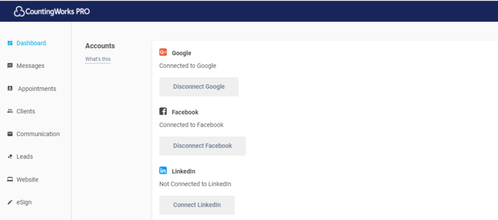This screenshot has height=220, width=498.
Task: Click the Clients people icon
Action: (x=10, y=111)
